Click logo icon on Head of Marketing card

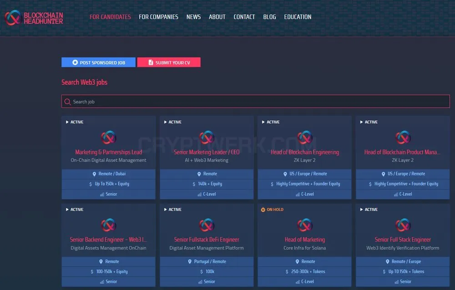[305, 225]
